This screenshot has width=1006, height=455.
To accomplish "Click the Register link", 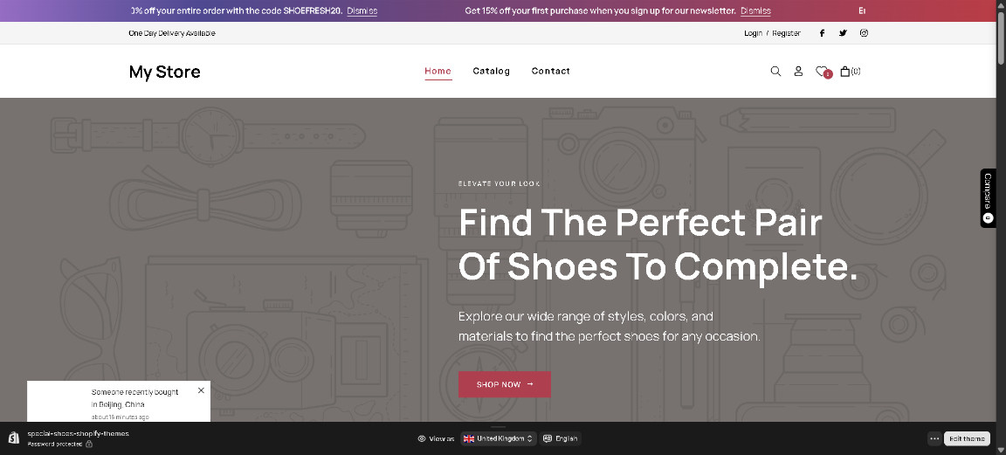I will tap(786, 33).
